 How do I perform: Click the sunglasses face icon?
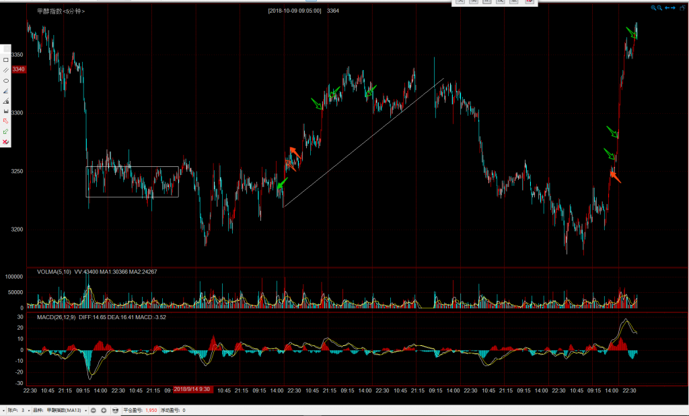tap(116, 410)
